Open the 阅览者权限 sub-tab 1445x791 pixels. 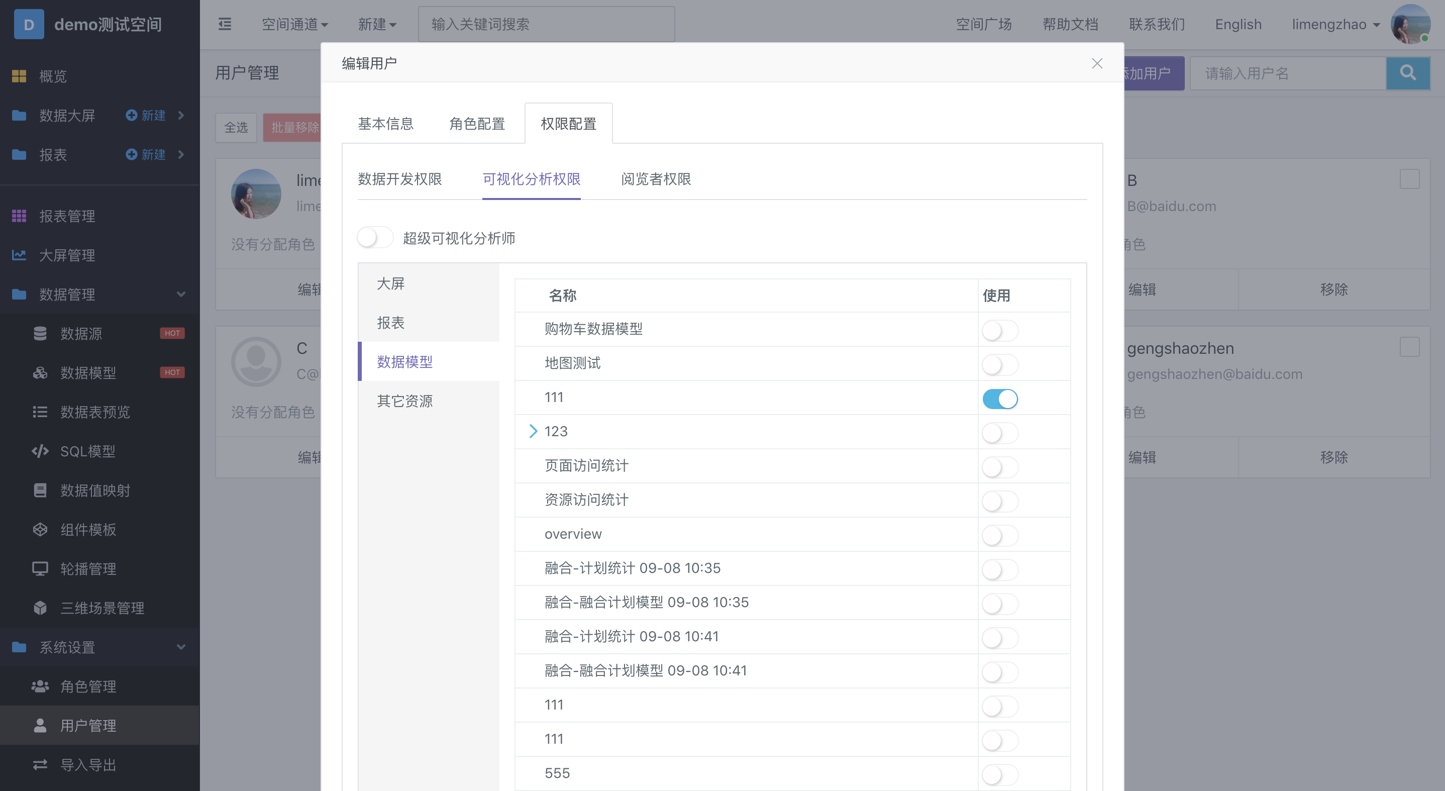(x=656, y=179)
